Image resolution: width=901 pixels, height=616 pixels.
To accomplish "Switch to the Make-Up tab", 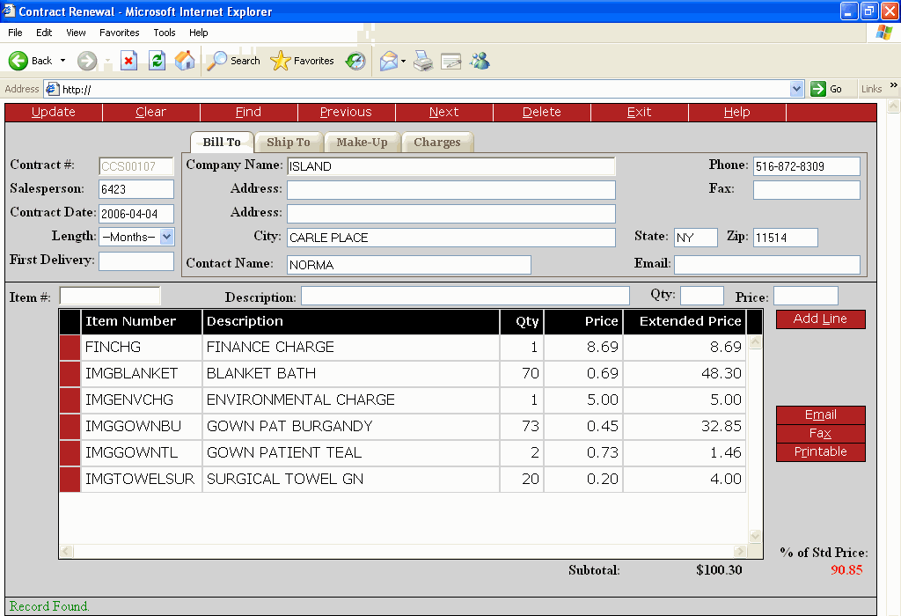I will [362, 142].
